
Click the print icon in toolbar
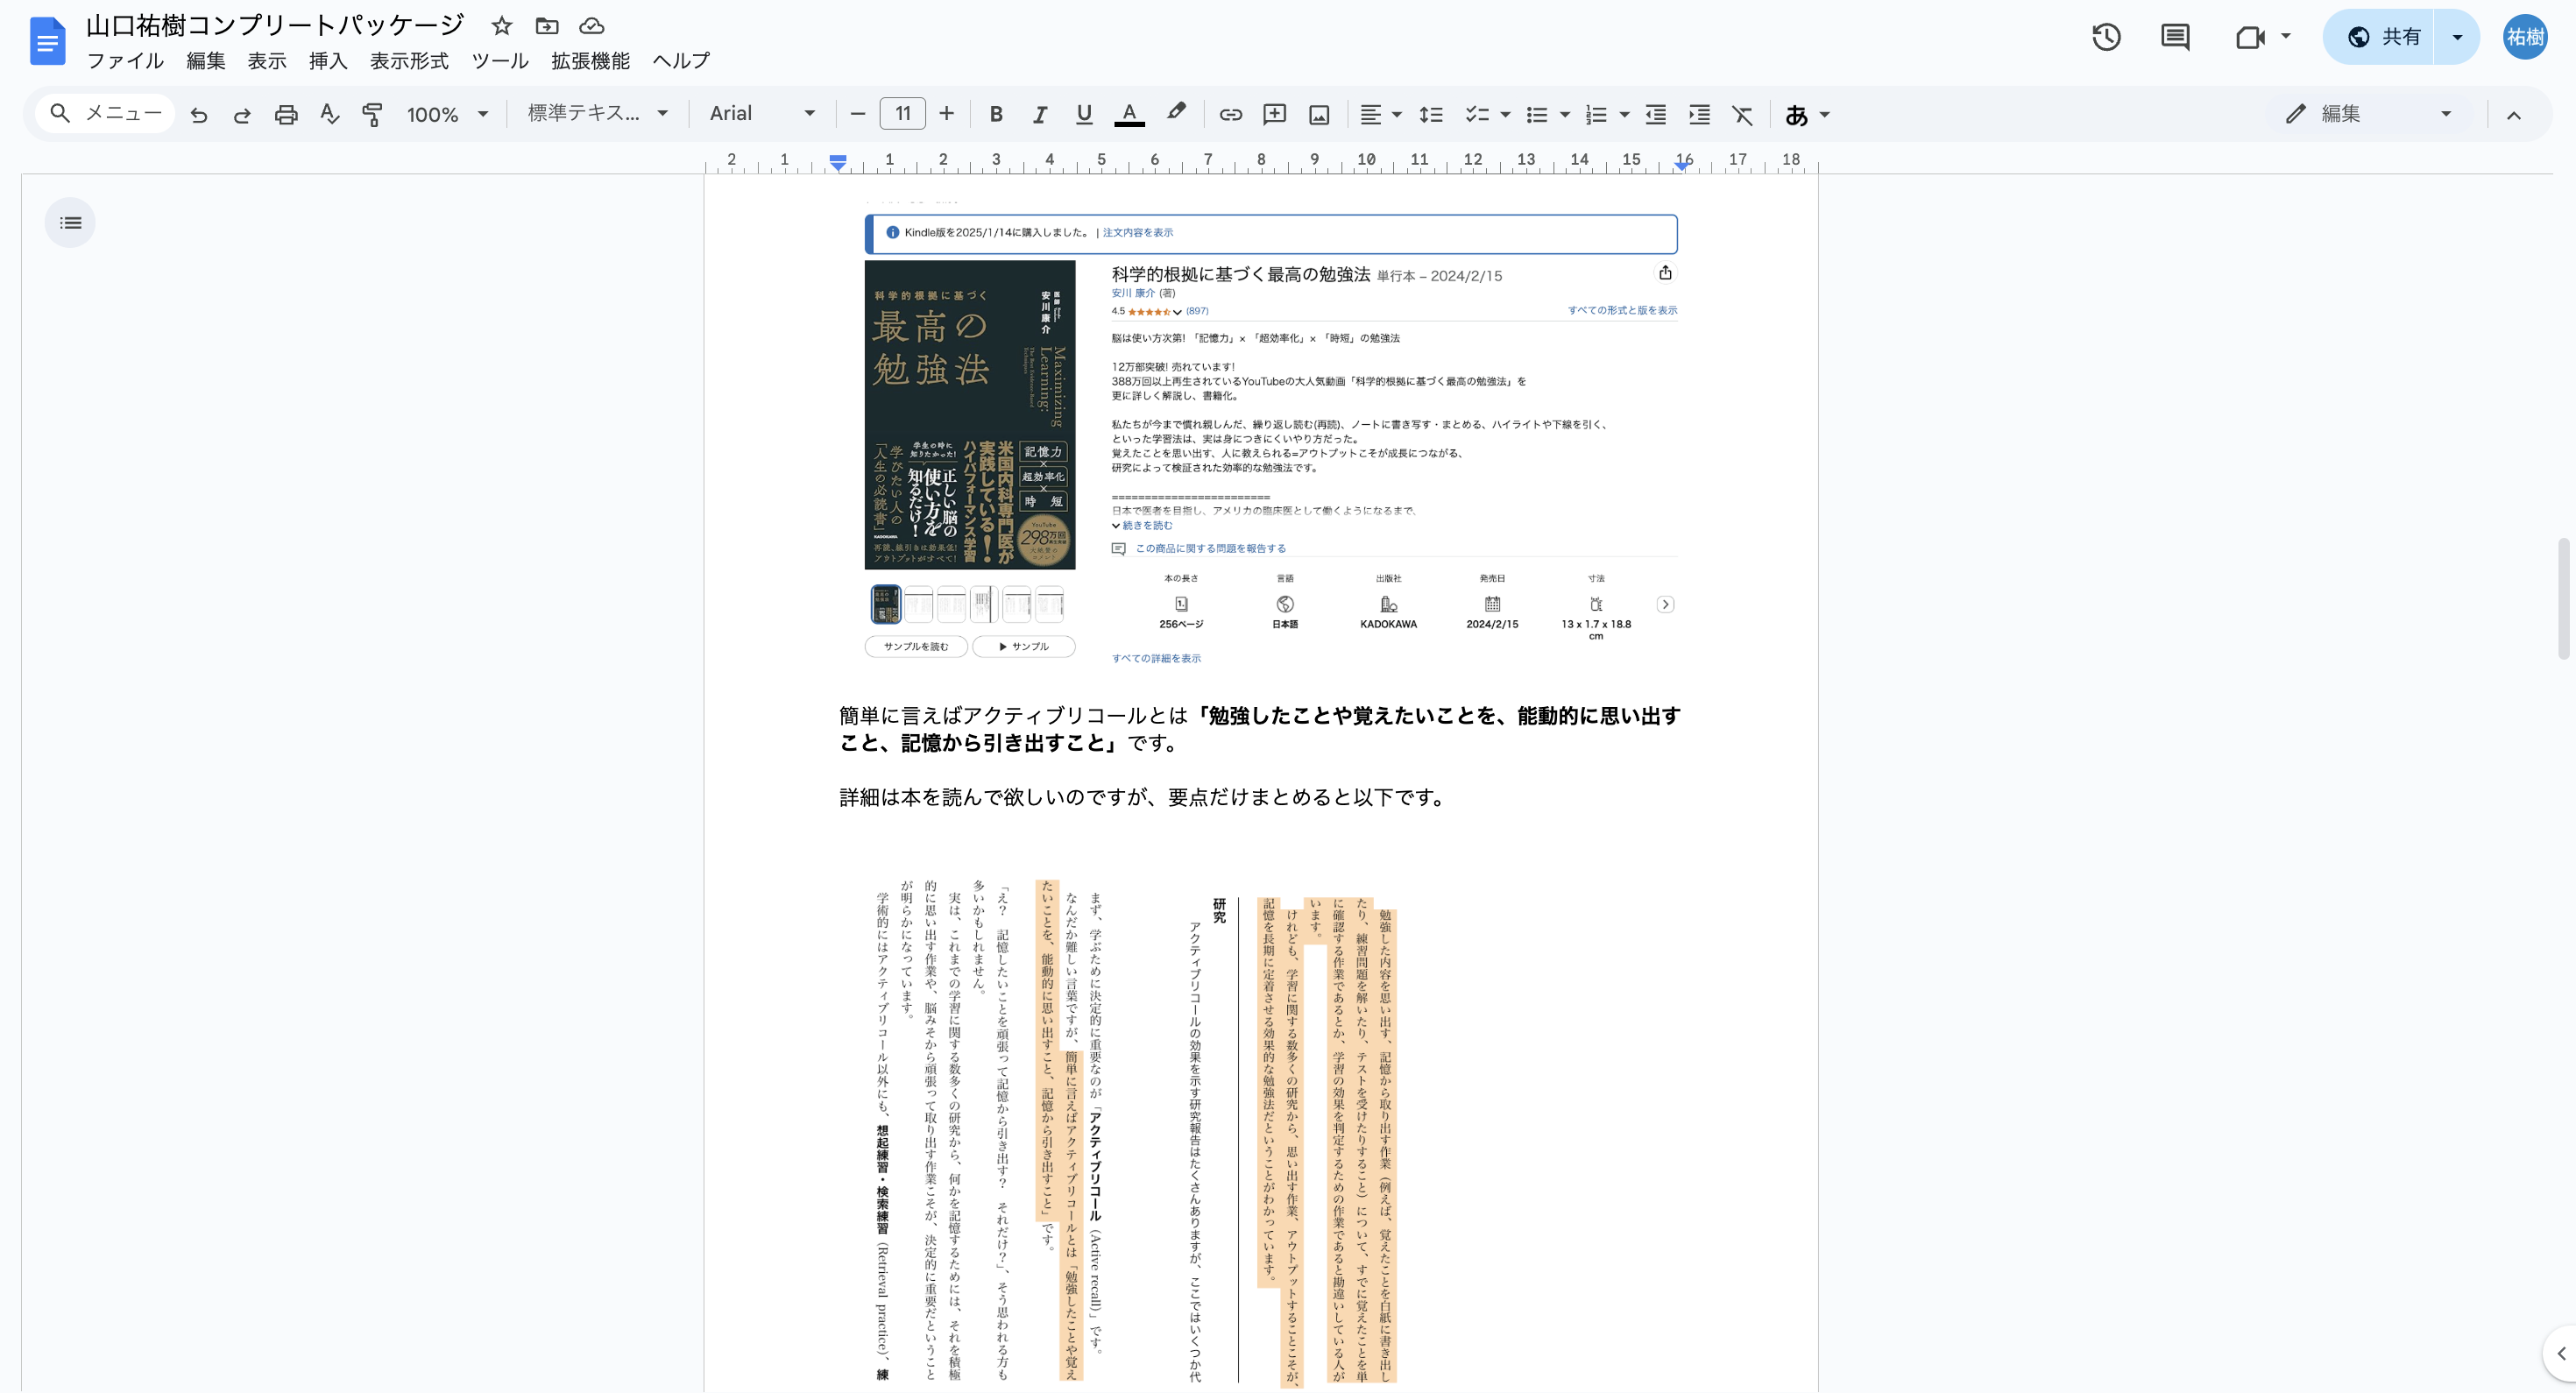[286, 114]
